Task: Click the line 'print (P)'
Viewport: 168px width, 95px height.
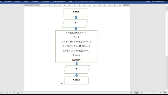Action: coord(76,60)
